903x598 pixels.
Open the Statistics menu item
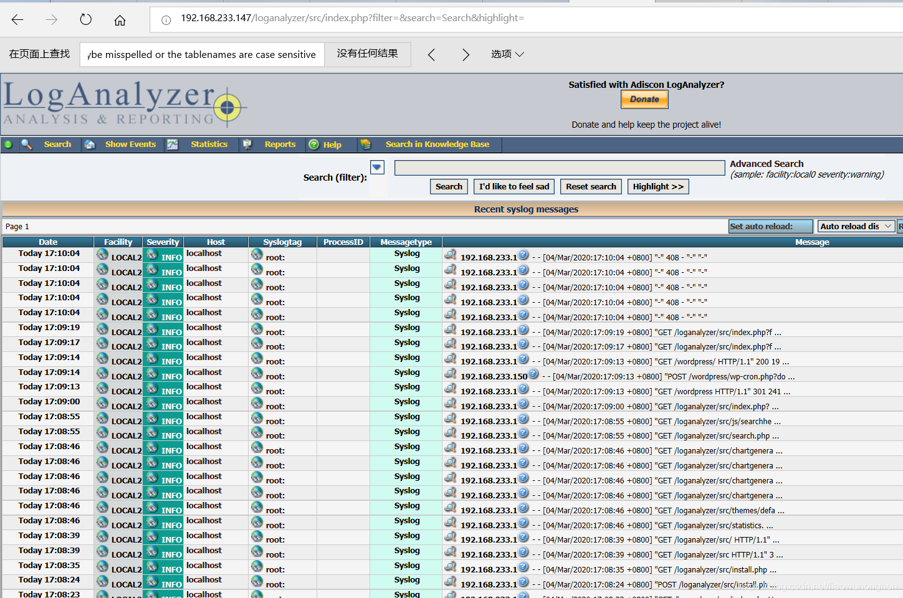click(x=209, y=145)
